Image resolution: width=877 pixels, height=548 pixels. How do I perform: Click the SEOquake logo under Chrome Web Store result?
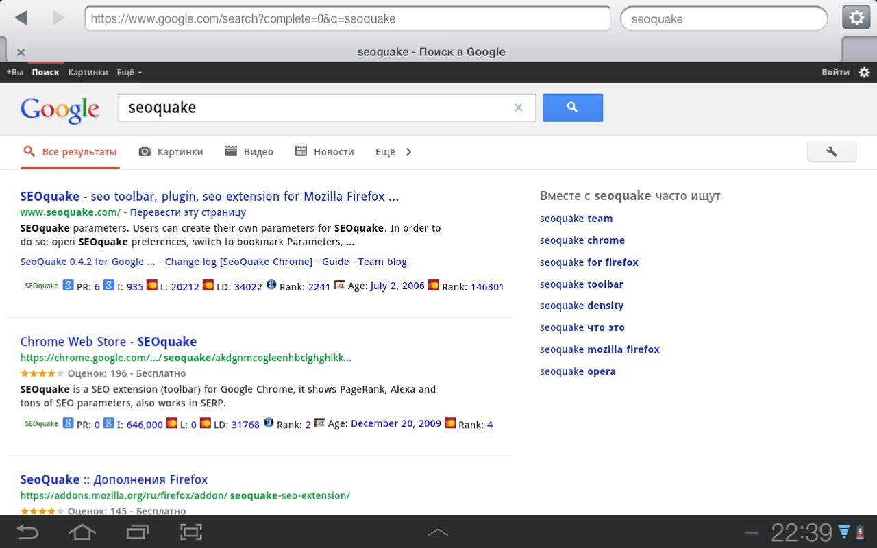coord(41,423)
